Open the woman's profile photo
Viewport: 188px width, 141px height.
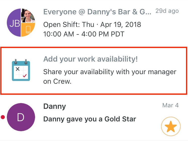pyautogui.click(x=28, y=15)
